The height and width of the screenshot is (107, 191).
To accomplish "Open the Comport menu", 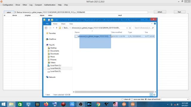I will tap(38, 5).
